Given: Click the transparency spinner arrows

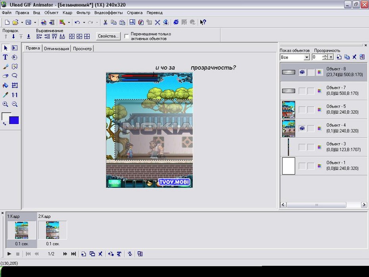Looking at the screenshot, I should [325, 57].
